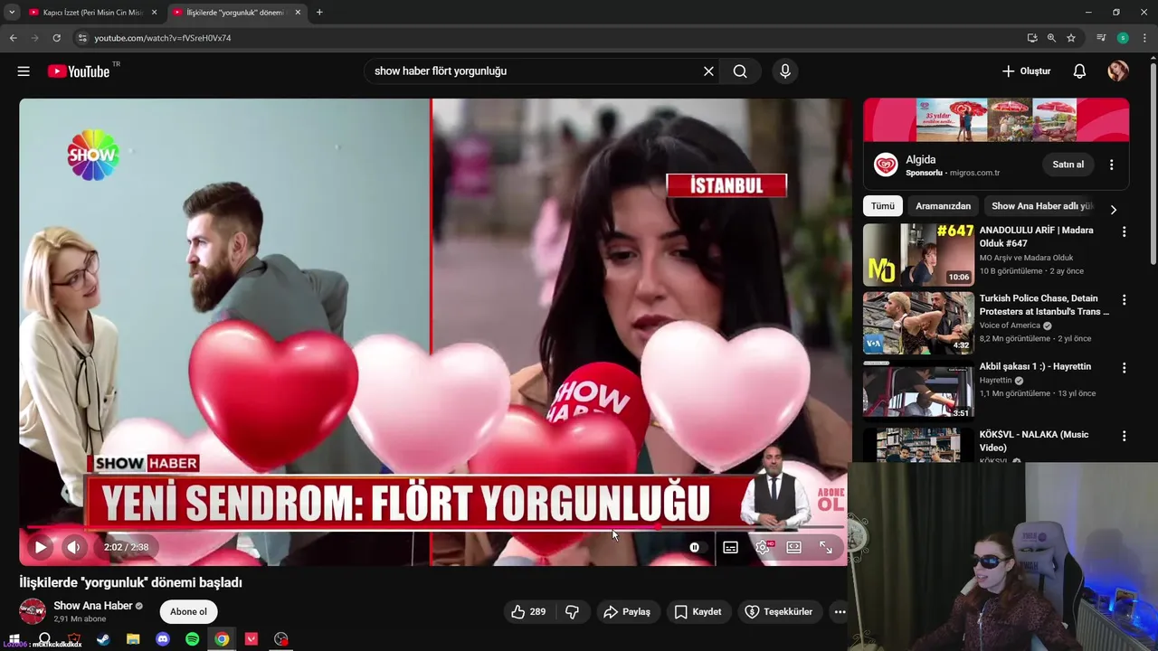Open Chrome three-dot menu
This screenshot has height=651, width=1158.
pos(1144,38)
